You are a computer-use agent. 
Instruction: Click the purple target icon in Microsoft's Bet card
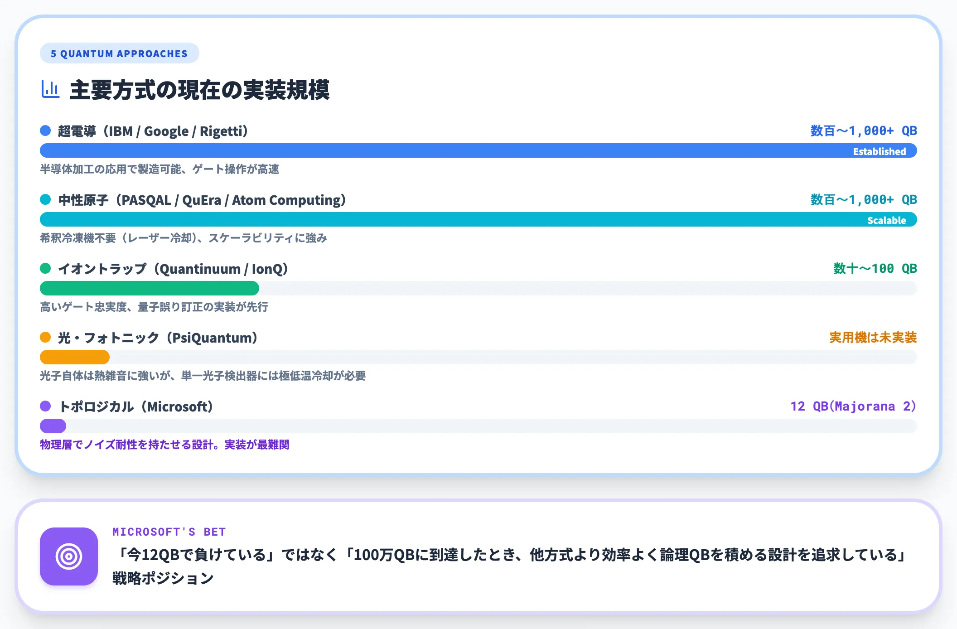tap(69, 556)
